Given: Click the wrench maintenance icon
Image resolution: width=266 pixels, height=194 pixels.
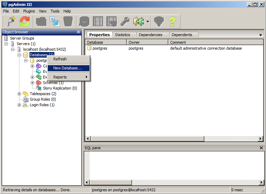Looking at the screenshot, I should (125, 22).
